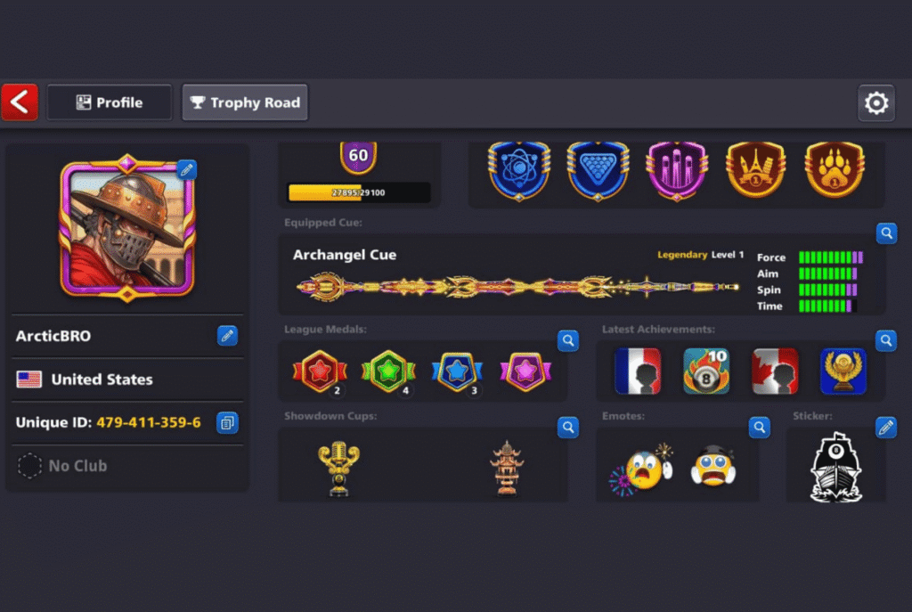912x612 pixels.
Task: Select the atom ring badge
Action: click(x=519, y=170)
